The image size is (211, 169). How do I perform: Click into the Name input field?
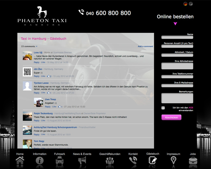coord(177,37)
